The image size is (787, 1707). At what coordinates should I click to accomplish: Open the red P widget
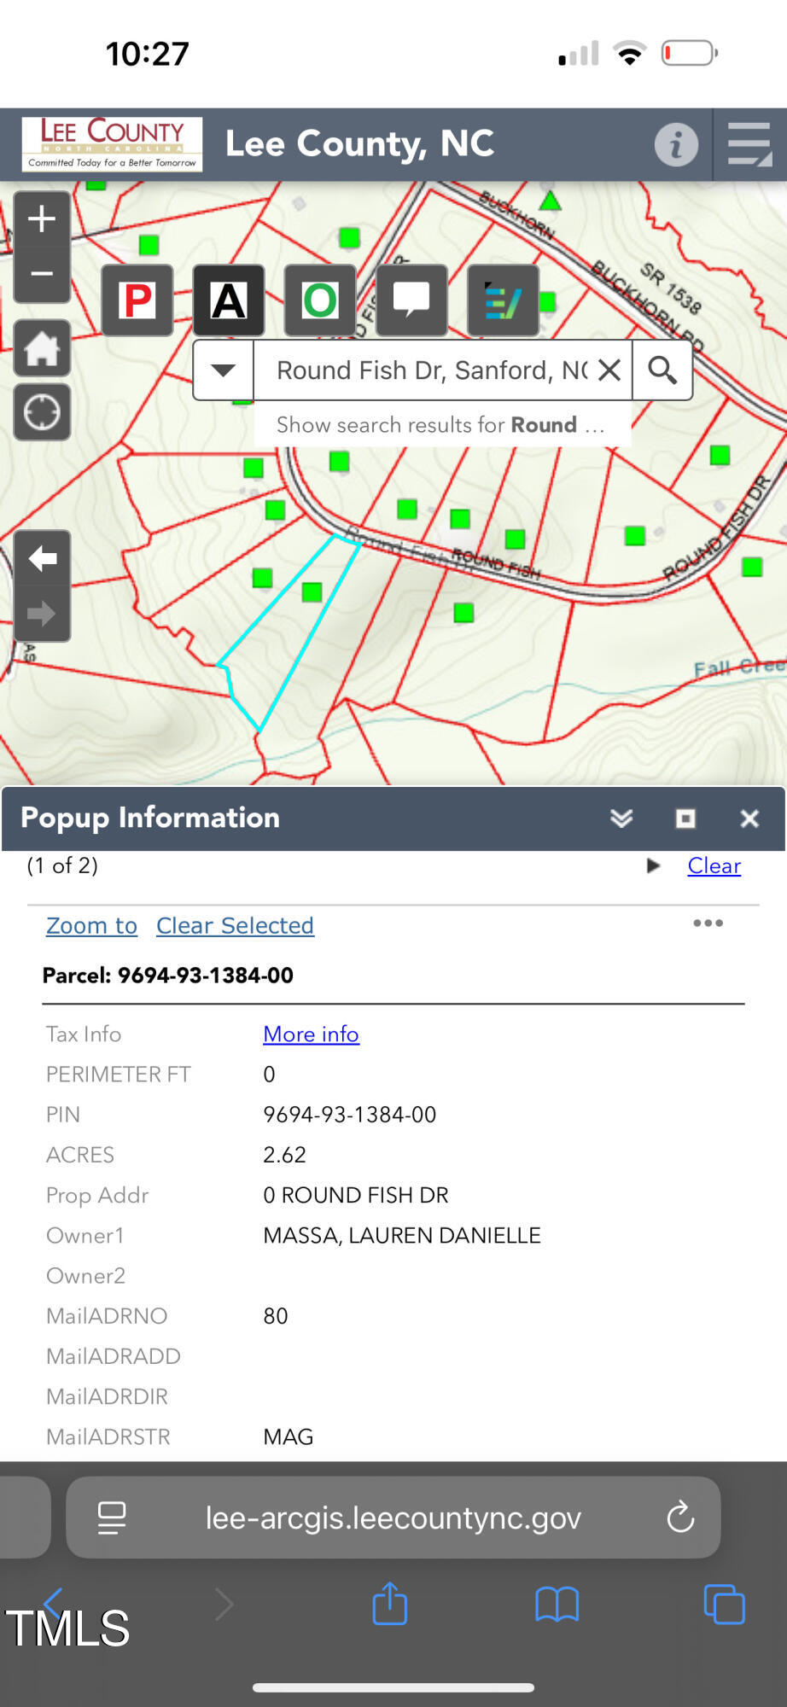(137, 300)
